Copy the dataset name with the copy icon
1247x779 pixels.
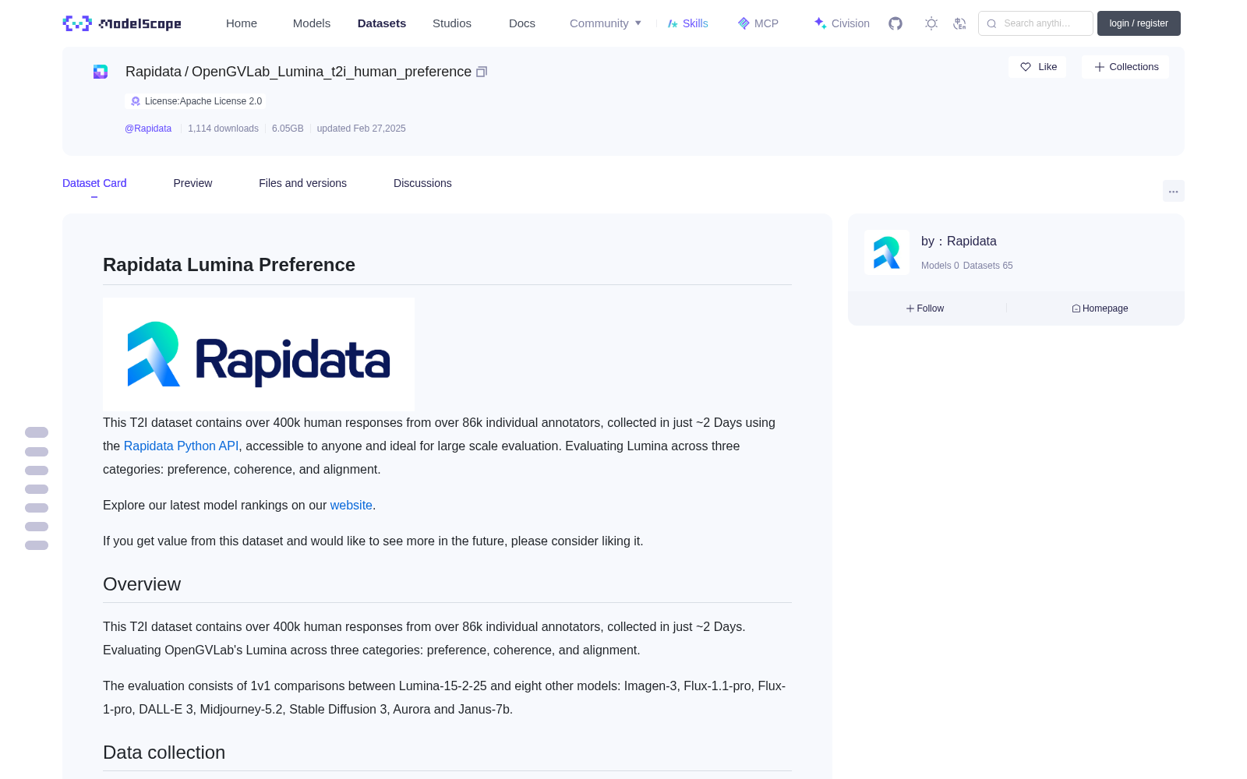pyautogui.click(x=482, y=72)
